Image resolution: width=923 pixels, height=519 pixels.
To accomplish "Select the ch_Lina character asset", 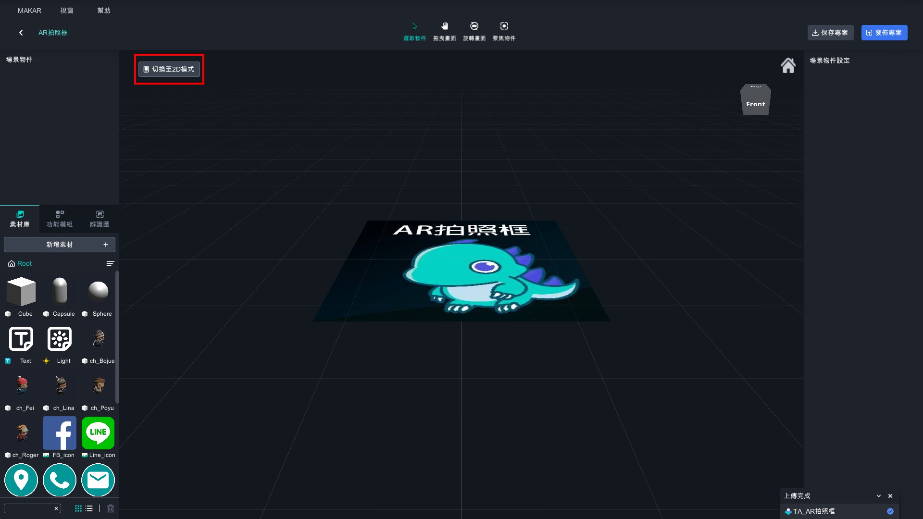I will (x=60, y=385).
